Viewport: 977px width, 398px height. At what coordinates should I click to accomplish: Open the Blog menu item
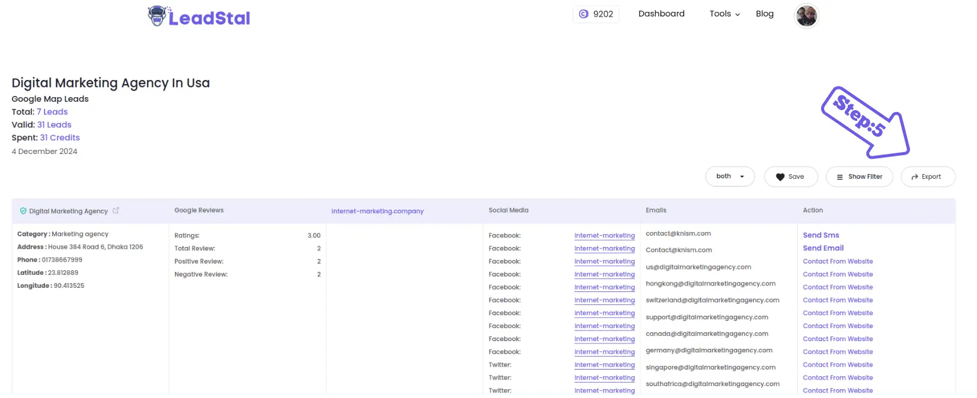[764, 14]
